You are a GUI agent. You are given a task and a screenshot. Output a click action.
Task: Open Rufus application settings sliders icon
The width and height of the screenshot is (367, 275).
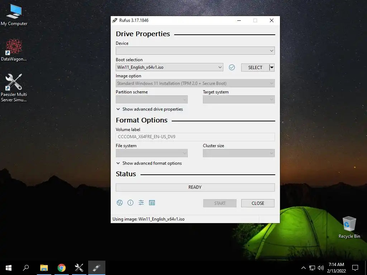point(141,203)
